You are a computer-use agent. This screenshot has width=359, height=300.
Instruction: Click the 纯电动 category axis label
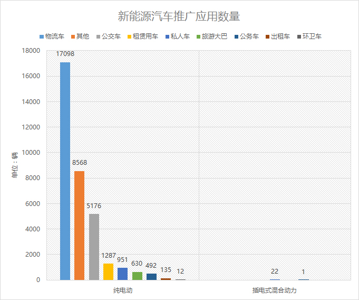click(122, 290)
